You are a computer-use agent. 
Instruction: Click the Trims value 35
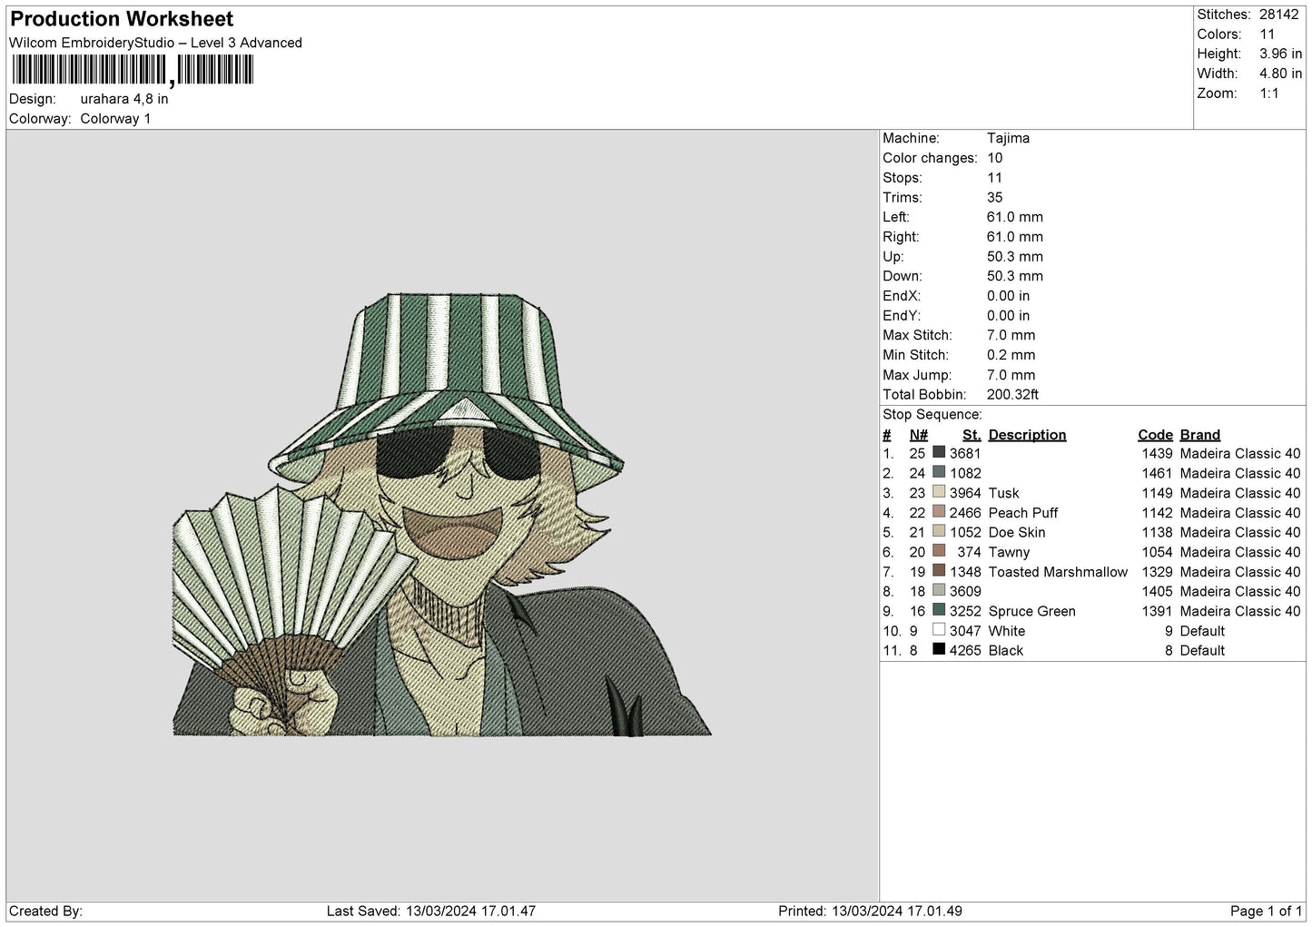click(x=994, y=197)
